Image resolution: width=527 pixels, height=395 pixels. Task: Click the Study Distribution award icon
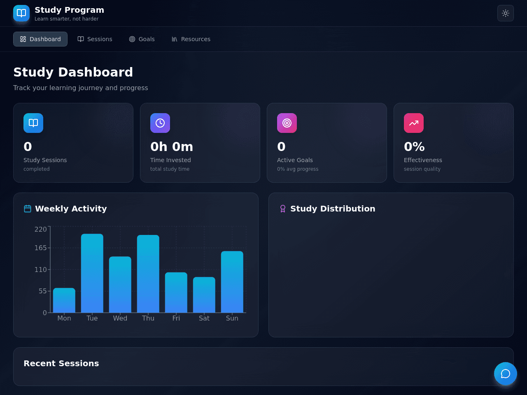[283, 209]
